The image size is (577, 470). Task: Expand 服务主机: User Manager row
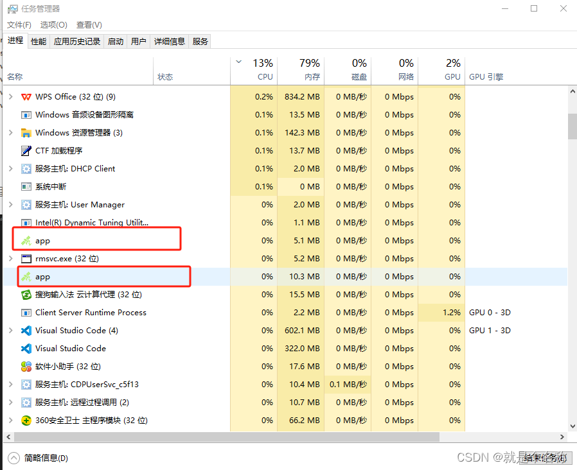pos(11,205)
